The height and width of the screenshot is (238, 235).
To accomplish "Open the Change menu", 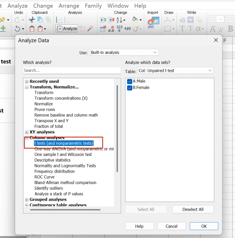I will tap(43, 6).
